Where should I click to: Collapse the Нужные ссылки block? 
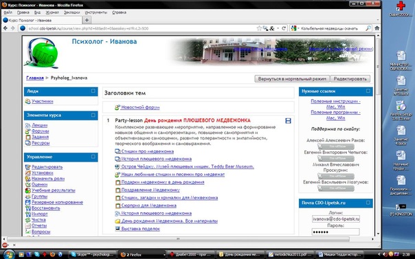368,91
